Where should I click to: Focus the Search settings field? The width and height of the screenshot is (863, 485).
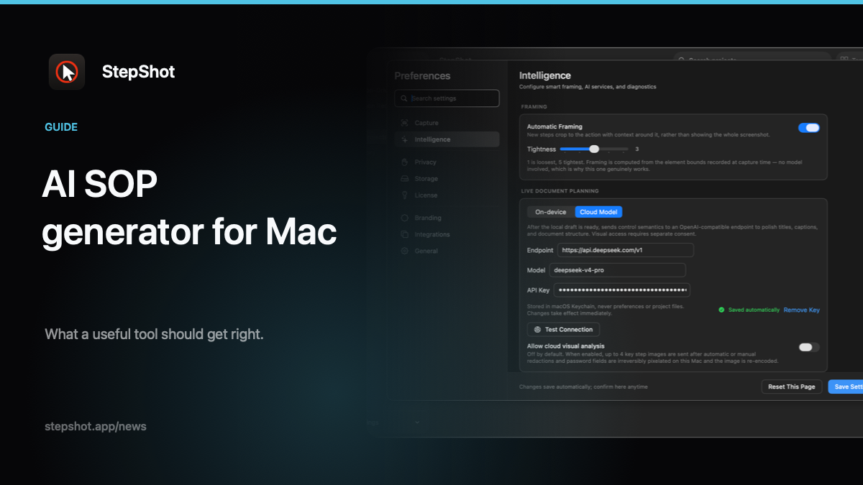tap(447, 98)
